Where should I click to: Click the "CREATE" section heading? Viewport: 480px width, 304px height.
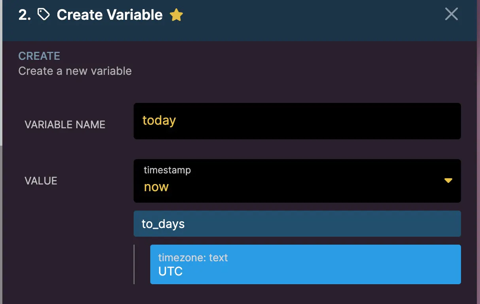click(x=39, y=56)
